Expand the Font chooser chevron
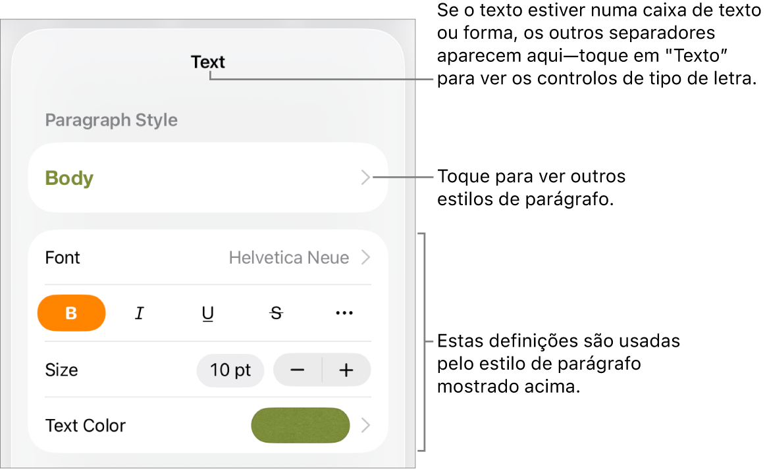 pos(366,257)
